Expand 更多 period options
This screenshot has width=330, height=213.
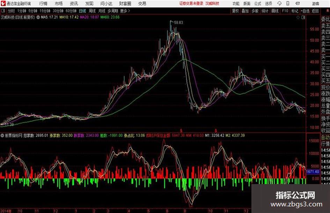[x=125, y=11]
